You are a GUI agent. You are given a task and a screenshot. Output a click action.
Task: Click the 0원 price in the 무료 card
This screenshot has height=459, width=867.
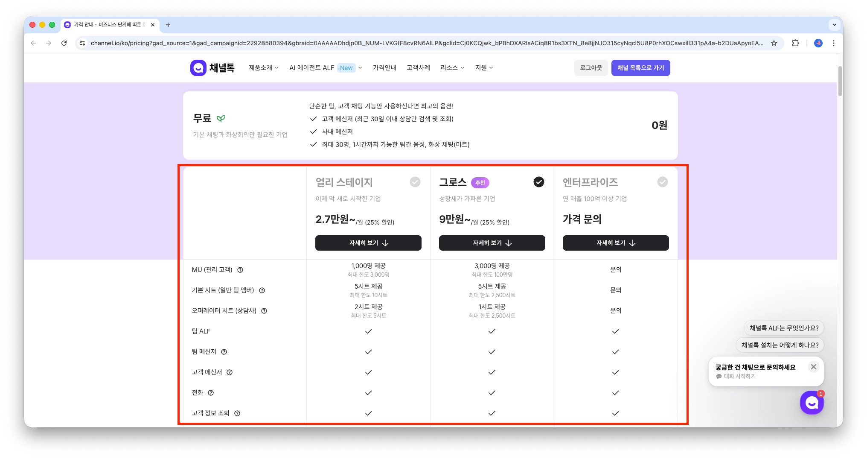coord(659,126)
